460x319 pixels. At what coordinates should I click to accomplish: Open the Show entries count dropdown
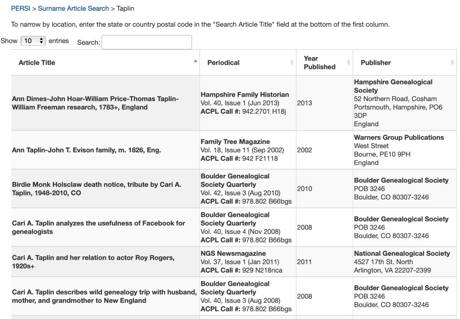[33, 41]
